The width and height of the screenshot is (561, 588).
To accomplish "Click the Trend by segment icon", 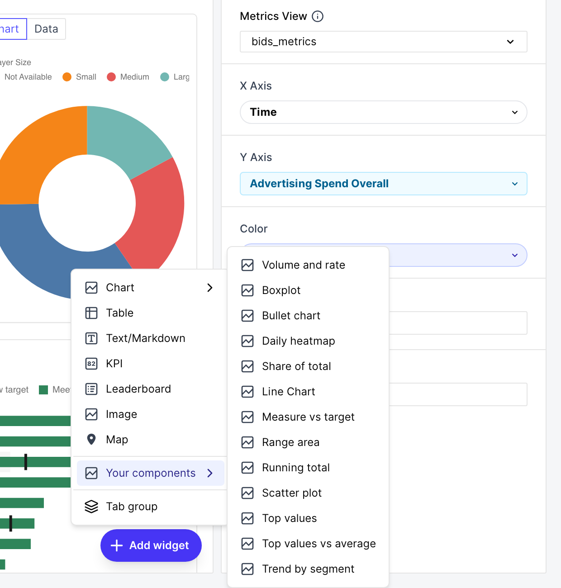I will (x=247, y=569).
